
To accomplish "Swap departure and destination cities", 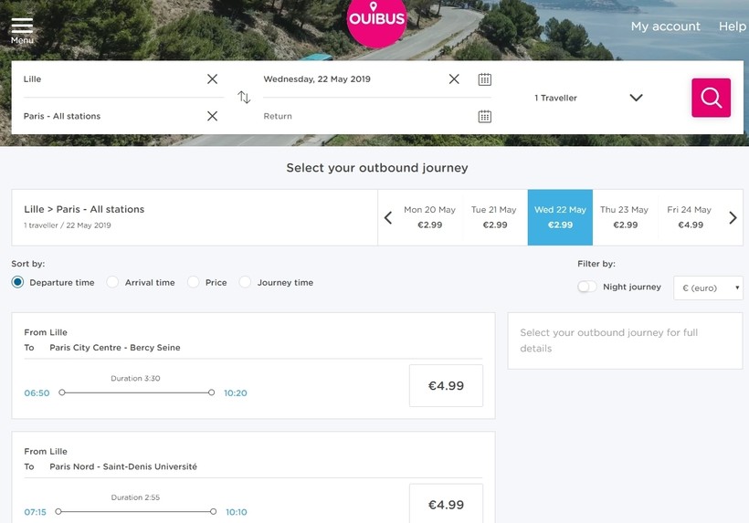I will click(244, 98).
